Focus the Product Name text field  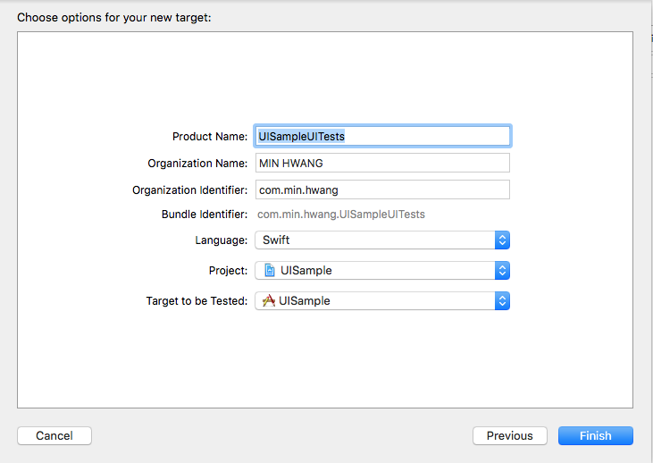[382, 136]
